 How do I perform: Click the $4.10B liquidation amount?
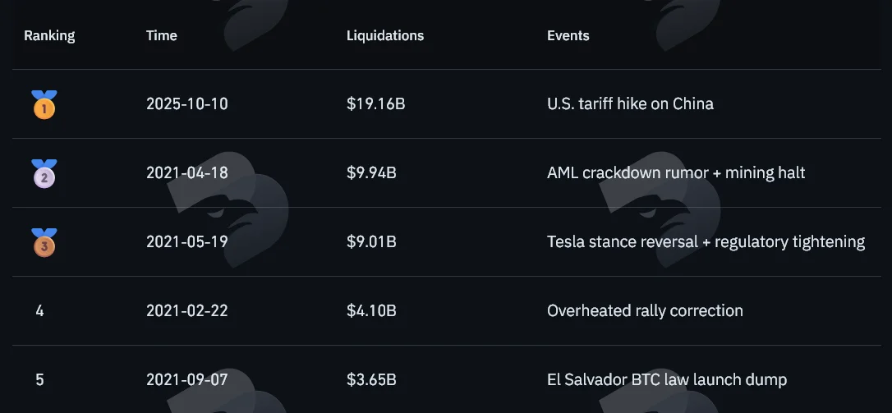(x=371, y=311)
